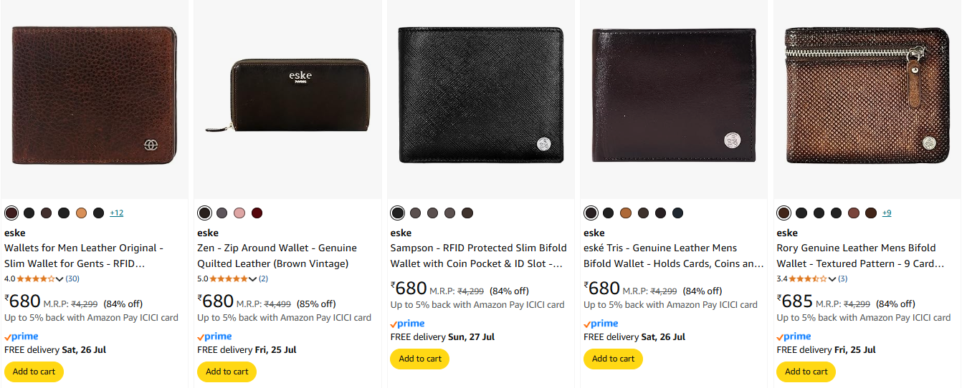Click the prime badge under Sampson wallet
962x388 pixels.
(407, 324)
